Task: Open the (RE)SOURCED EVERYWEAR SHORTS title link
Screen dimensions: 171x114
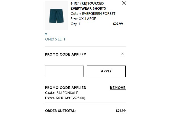Action: [x=88, y=6]
